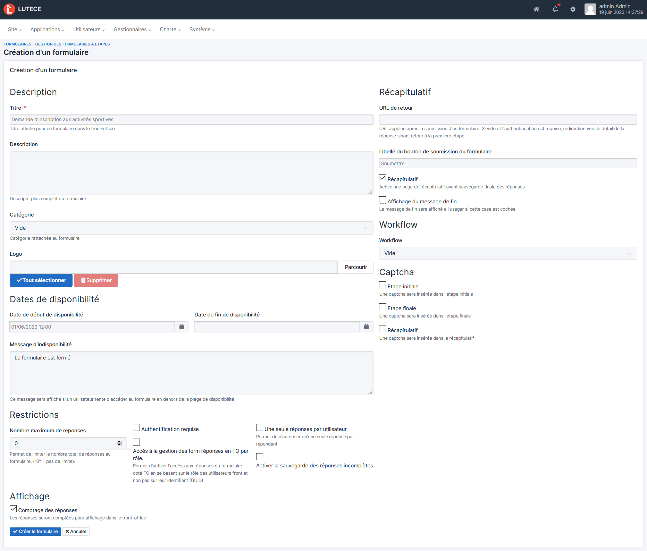Focus the Titre input field
The image size is (647, 551).
tap(191, 120)
